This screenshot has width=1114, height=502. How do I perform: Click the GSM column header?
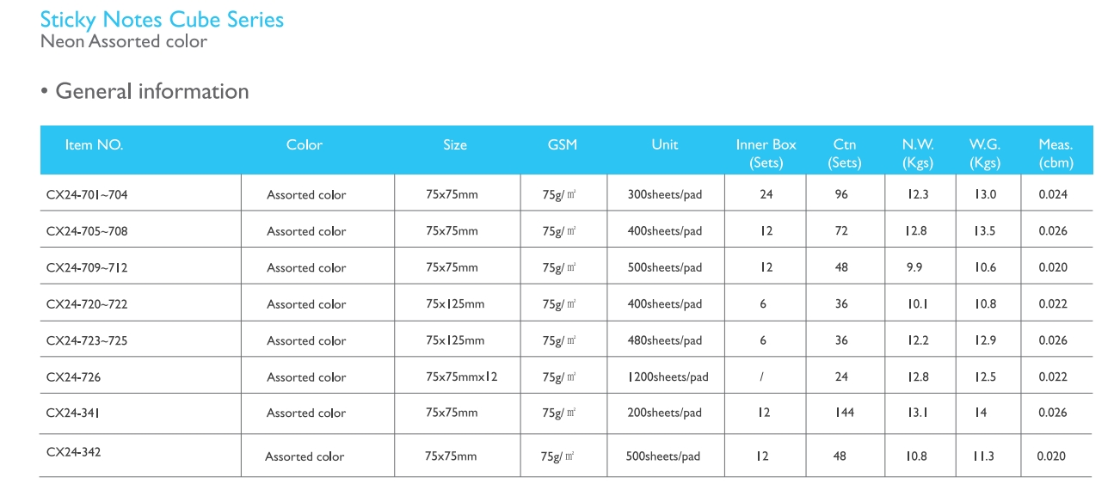563,144
